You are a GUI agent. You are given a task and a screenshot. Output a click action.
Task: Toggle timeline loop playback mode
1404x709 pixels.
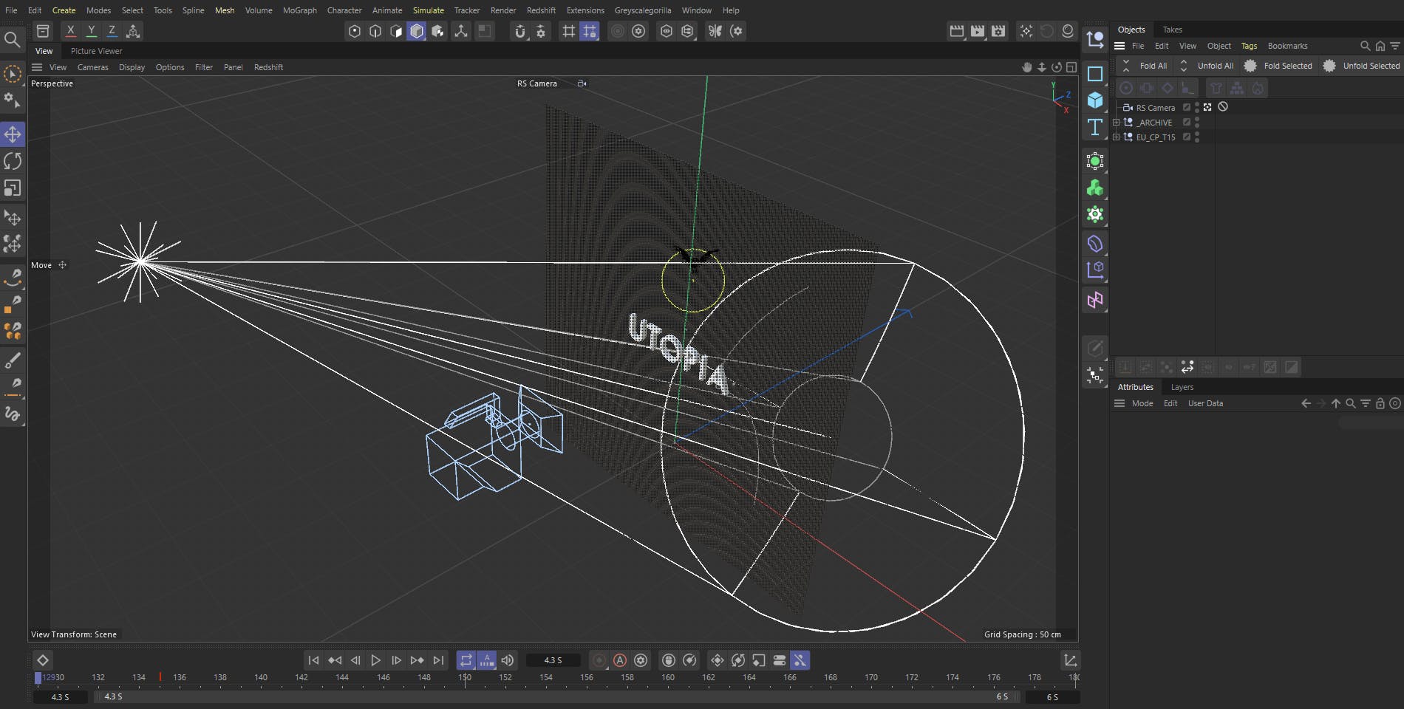click(466, 660)
